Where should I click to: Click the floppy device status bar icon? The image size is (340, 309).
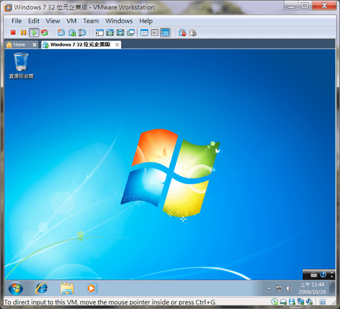[x=292, y=302]
